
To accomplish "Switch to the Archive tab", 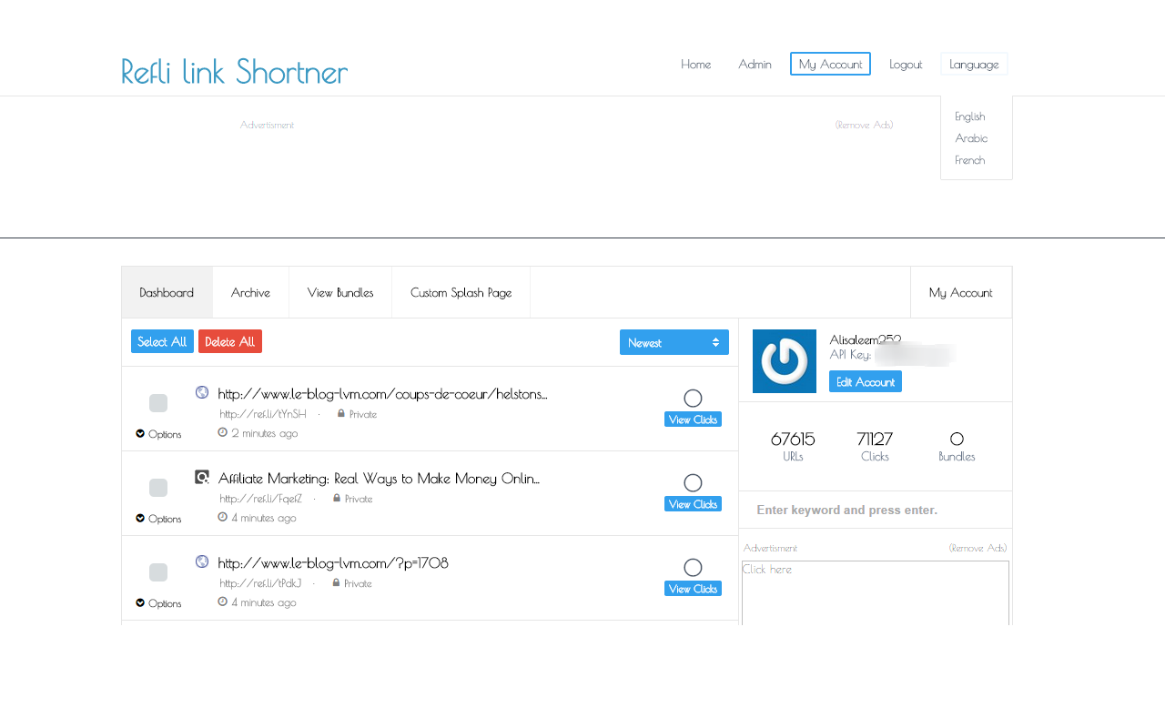I will (x=250, y=292).
